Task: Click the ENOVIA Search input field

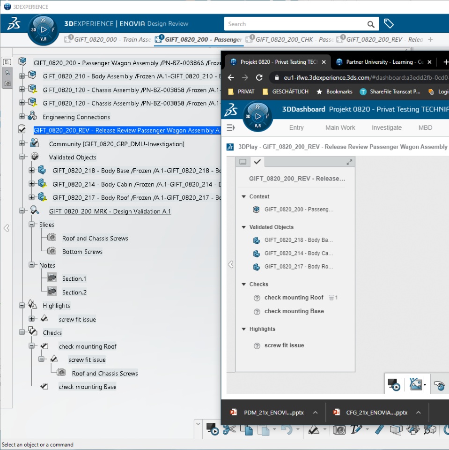Action: click(295, 24)
